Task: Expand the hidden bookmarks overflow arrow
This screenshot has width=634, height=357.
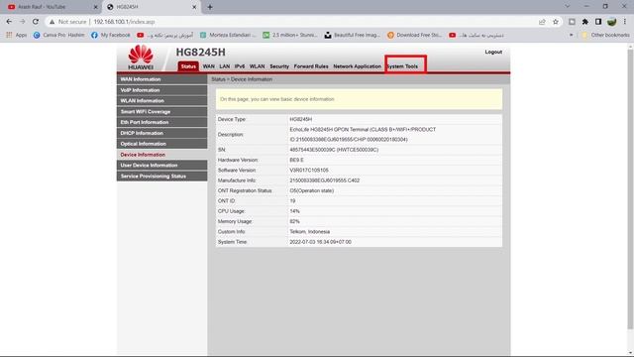Action: click(571, 36)
